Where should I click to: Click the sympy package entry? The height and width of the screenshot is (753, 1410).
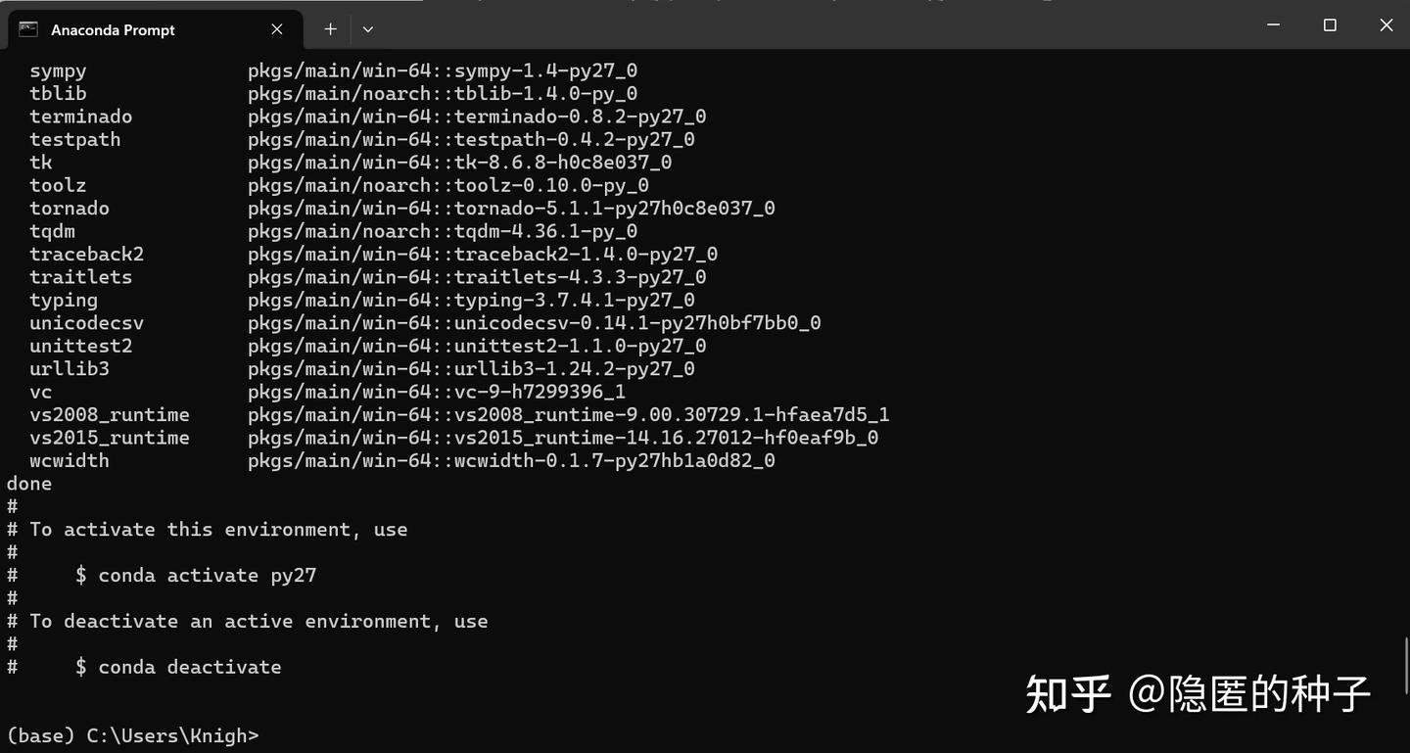[58, 71]
